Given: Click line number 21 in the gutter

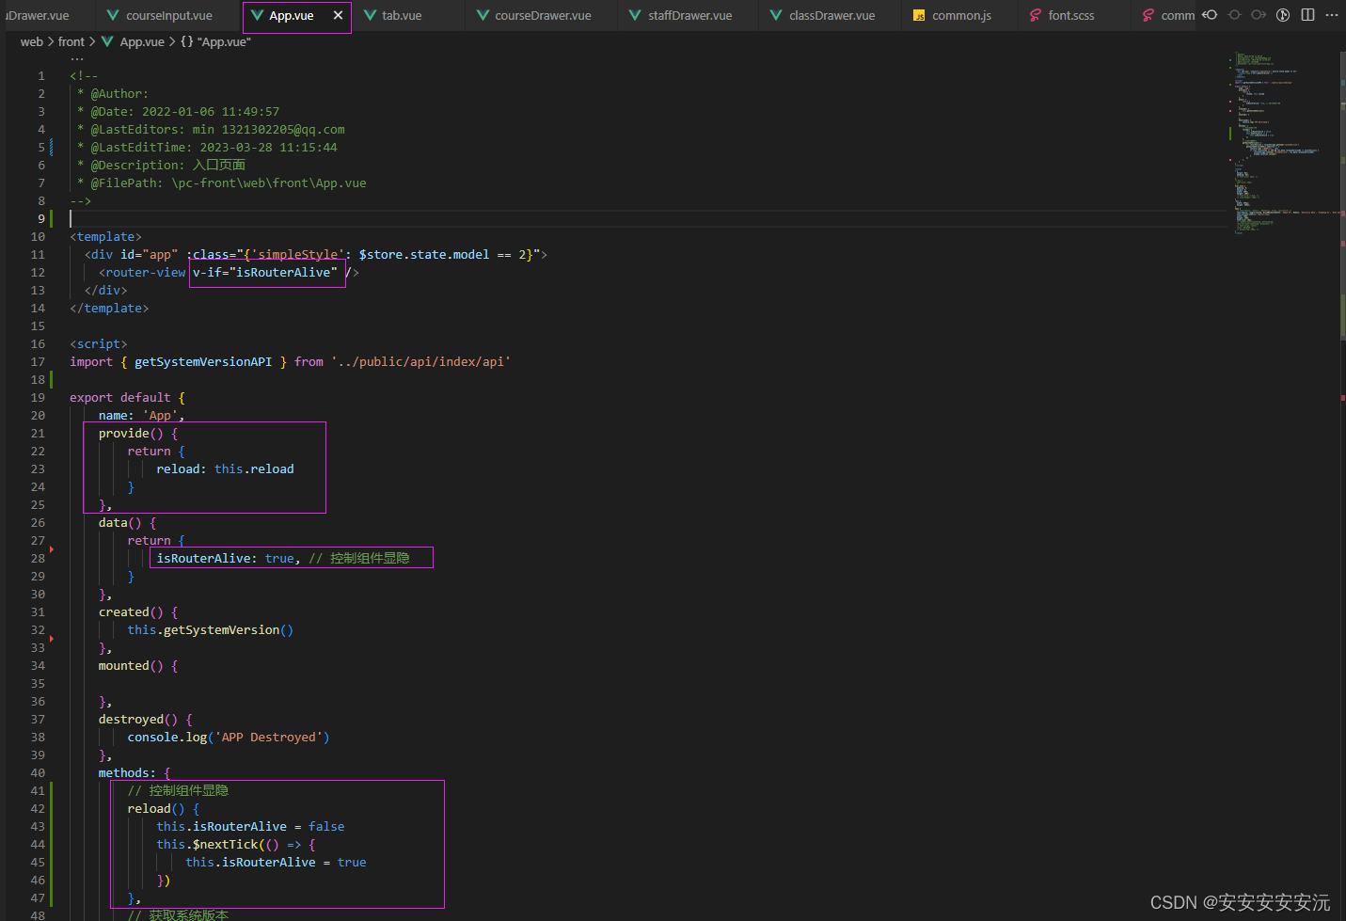Looking at the screenshot, I should click(38, 433).
